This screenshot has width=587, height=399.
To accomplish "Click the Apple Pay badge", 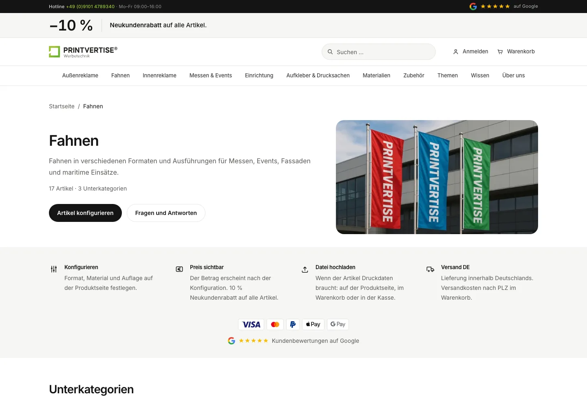I will tap(313, 324).
